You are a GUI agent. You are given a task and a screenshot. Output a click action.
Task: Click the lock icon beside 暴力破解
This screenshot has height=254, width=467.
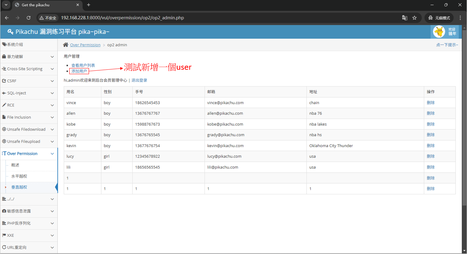4,57
